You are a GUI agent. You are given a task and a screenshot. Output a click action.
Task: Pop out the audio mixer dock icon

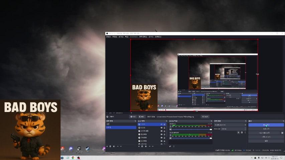point(211,121)
